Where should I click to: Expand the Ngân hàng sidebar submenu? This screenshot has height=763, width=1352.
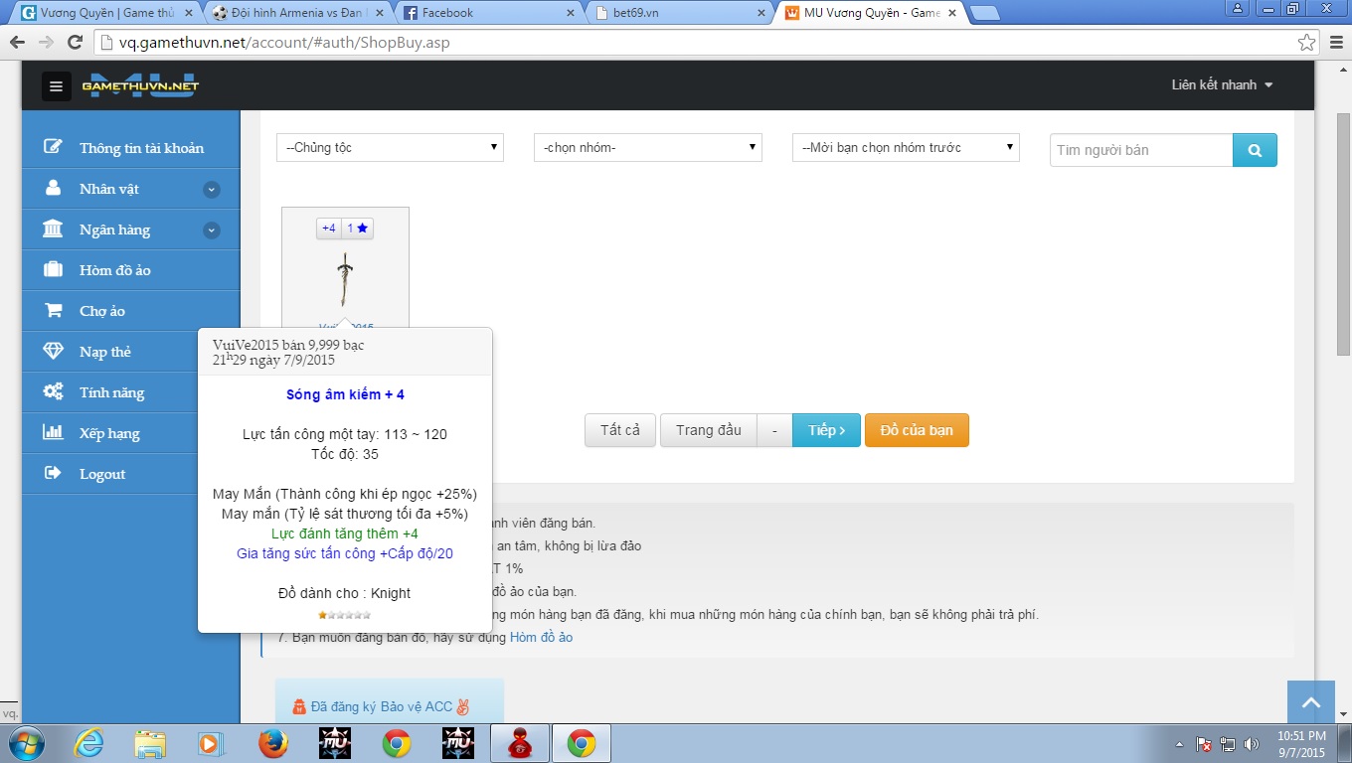click(x=211, y=230)
